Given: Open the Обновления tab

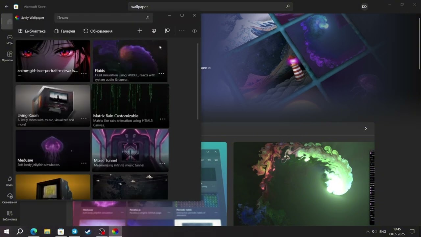Looking at the screenshot, I should pos(98,31).
